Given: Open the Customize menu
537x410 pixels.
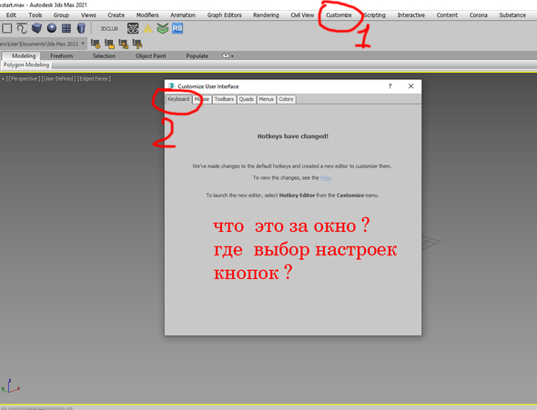Looking at the screenshot, I should pyautogui.click(x=339, y=15).
